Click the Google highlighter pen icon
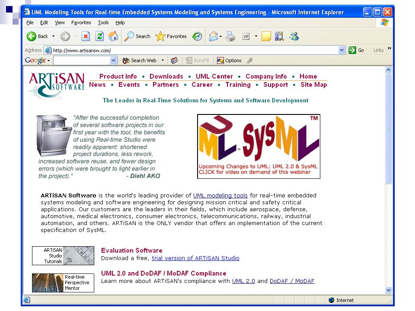This screenshot has width=415, height=311. [249, 60]
